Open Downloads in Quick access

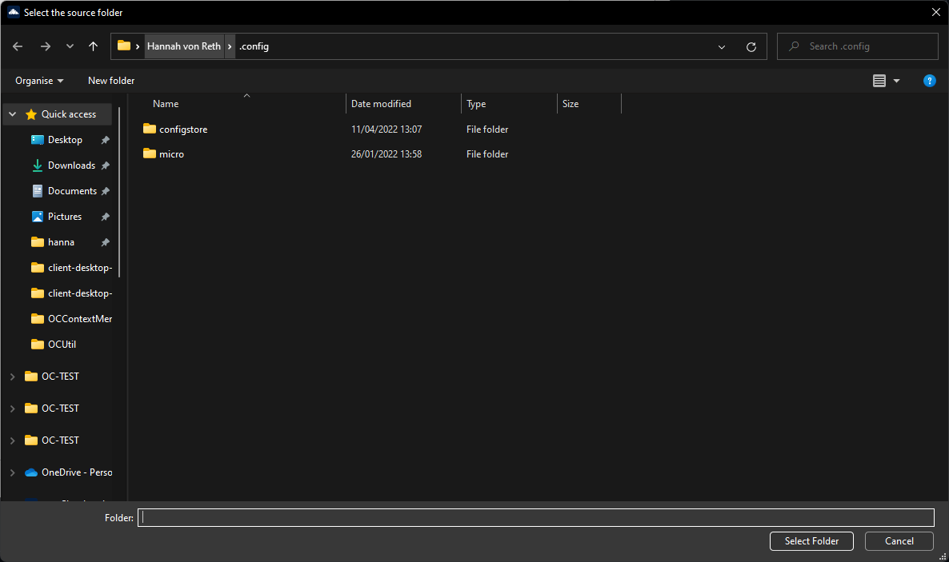[x=71, y=165]
